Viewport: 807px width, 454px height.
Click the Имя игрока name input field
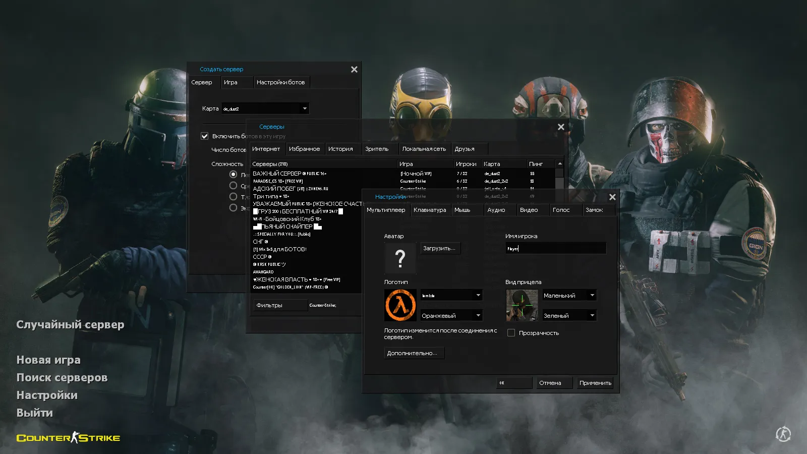click(x=555, y=248)
